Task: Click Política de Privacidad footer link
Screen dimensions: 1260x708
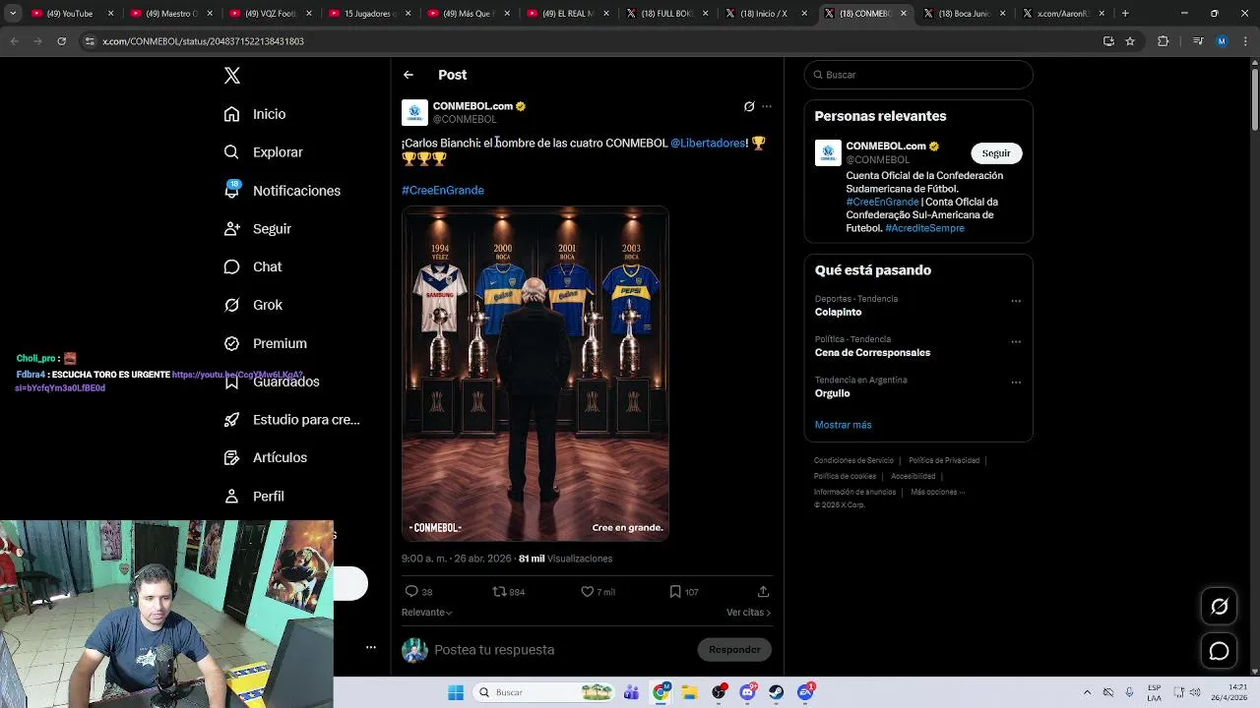Action: click(944, 460)
